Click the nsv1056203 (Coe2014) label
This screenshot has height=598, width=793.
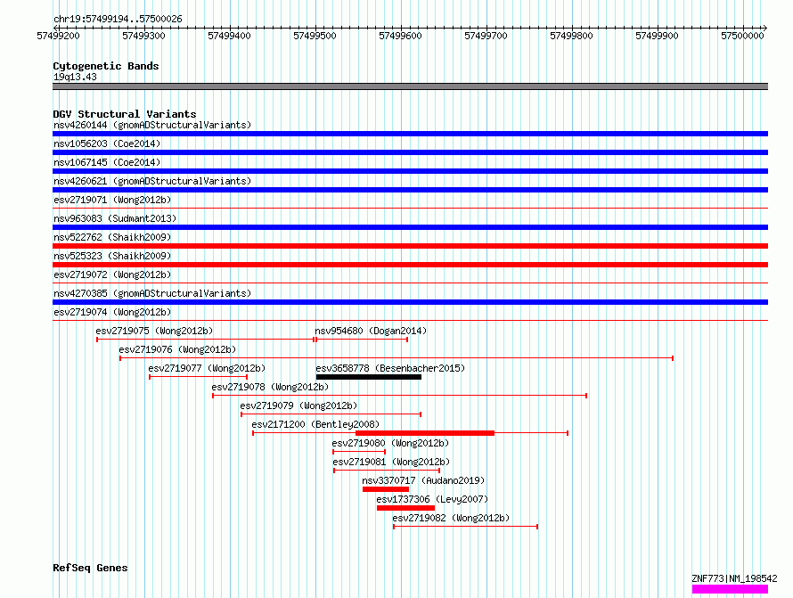tap(107, 143)
